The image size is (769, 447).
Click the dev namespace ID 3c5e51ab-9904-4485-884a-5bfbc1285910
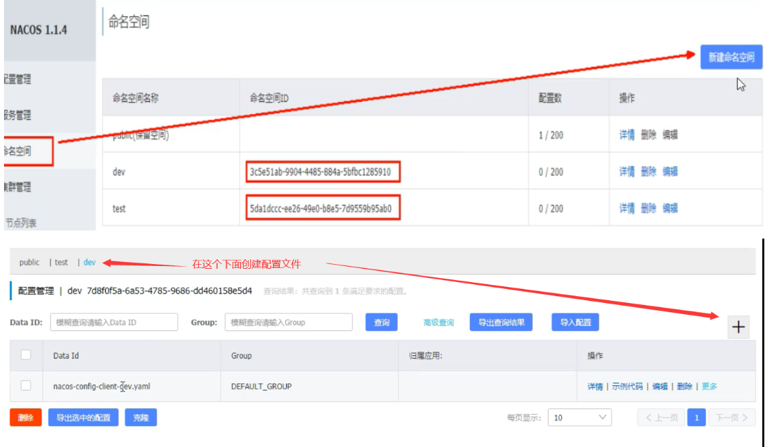[320, 172]
